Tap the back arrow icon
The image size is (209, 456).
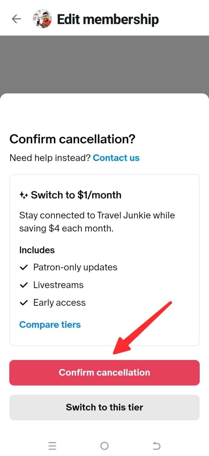16,19
